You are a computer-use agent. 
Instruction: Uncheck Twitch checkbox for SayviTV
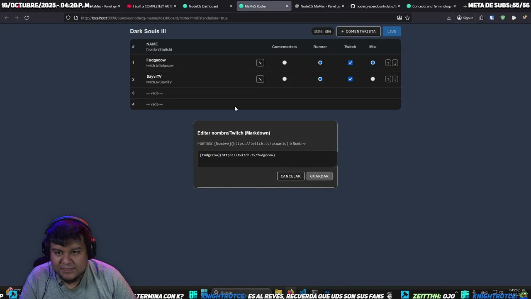pyautogui.click(x=350, y=79)
